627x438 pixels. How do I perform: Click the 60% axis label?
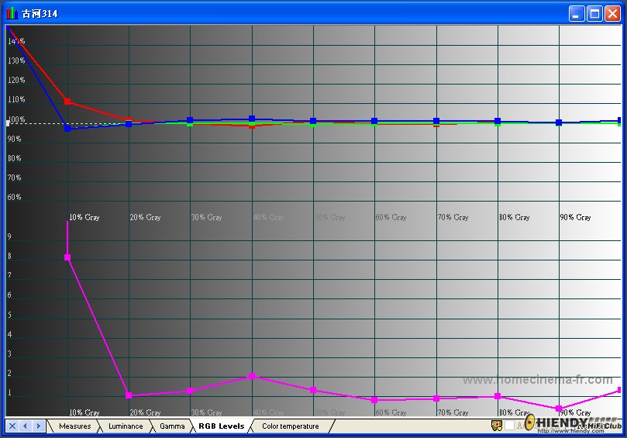[15, 197]
